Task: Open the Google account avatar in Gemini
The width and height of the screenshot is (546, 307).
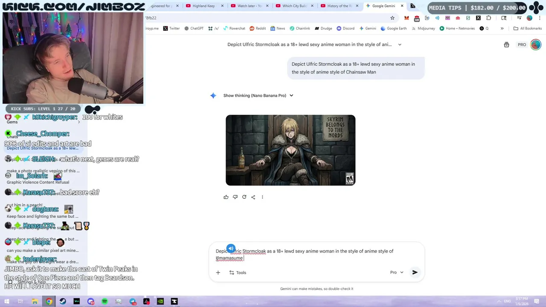Action: (x=536, y=44)
